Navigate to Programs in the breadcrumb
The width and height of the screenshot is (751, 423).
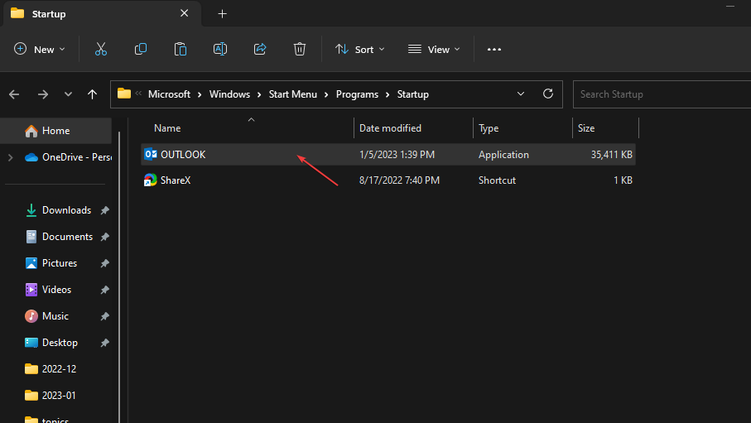coord(357,94)
